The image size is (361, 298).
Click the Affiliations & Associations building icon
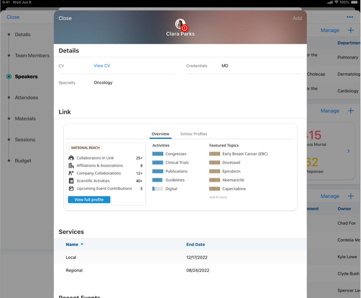[x=71, y=166]
